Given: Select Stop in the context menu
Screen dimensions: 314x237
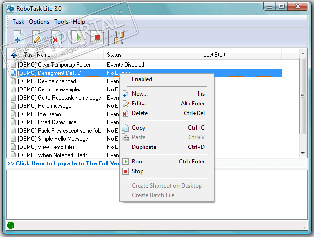Looking at the screenshot, I should (x=167, y=171).
